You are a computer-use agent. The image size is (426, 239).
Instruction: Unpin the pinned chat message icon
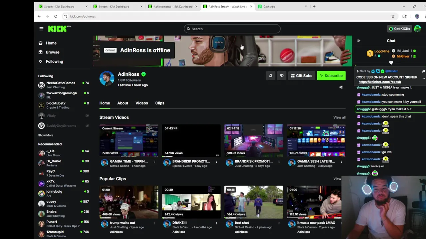click(x=423, y=71)
